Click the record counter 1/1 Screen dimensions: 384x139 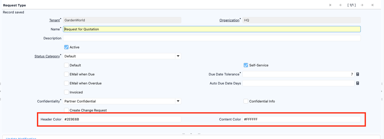[x=351, y=5]
